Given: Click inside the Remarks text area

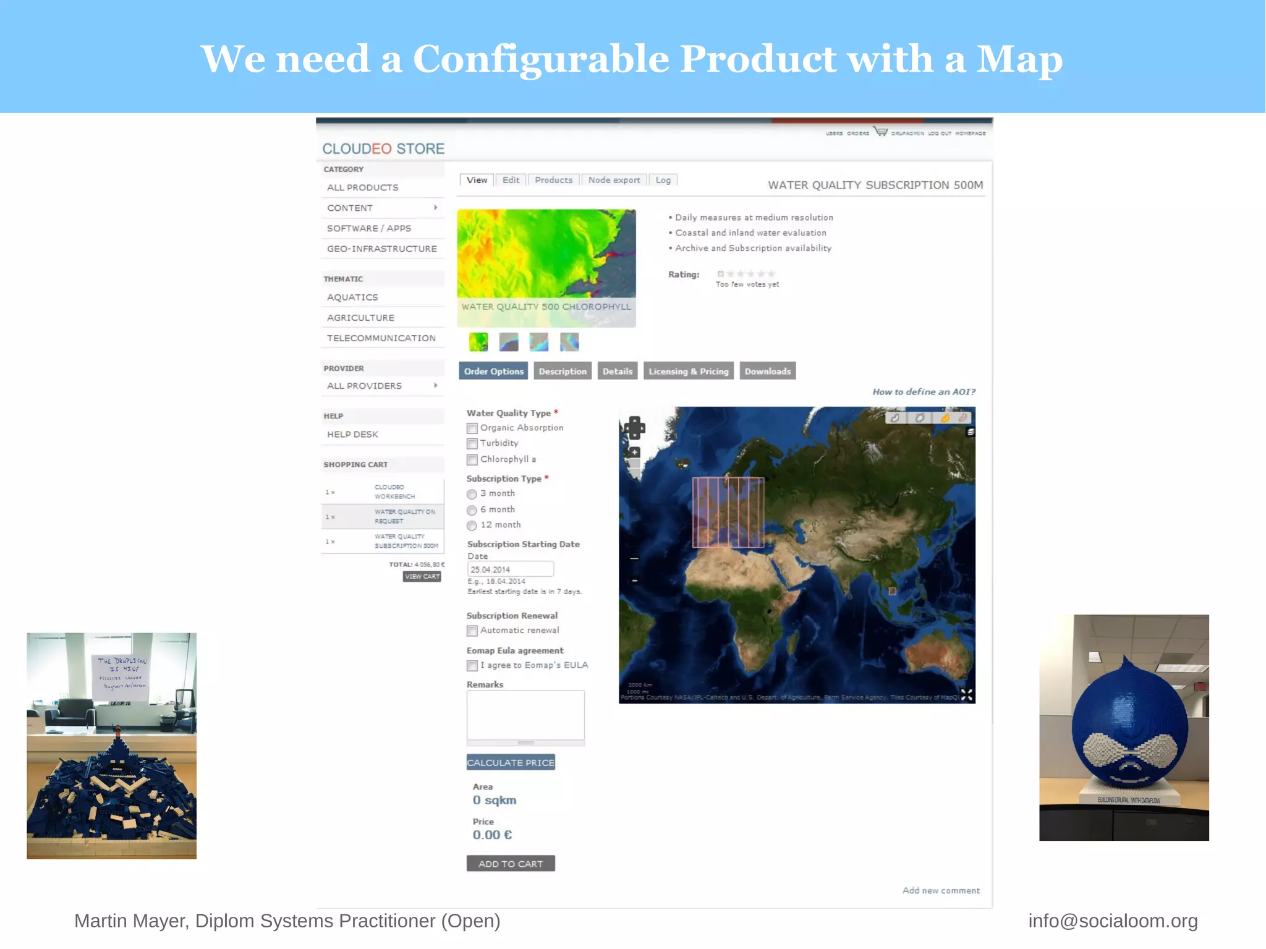Looking at the screenshot, I should pyautogui.click(x=525, y=715).
